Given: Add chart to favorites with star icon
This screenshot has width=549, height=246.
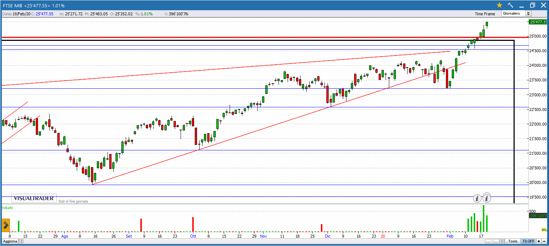Looking at the screenshot, I should (499, 5).
